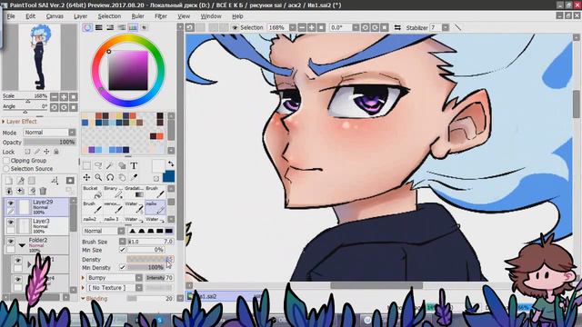Screen dimensions: 582x327
Task: Collapse the Blending section
Action: point(83,299)
